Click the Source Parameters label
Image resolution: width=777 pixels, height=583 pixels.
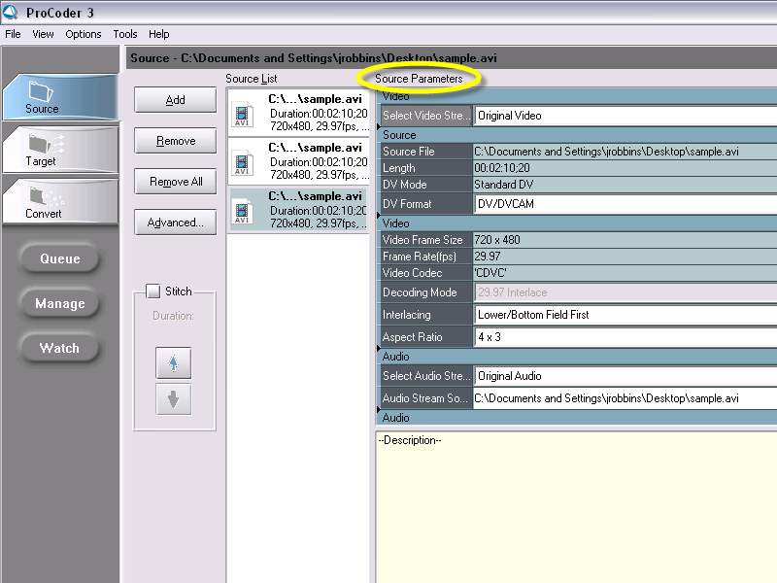[x=419, y=79]
